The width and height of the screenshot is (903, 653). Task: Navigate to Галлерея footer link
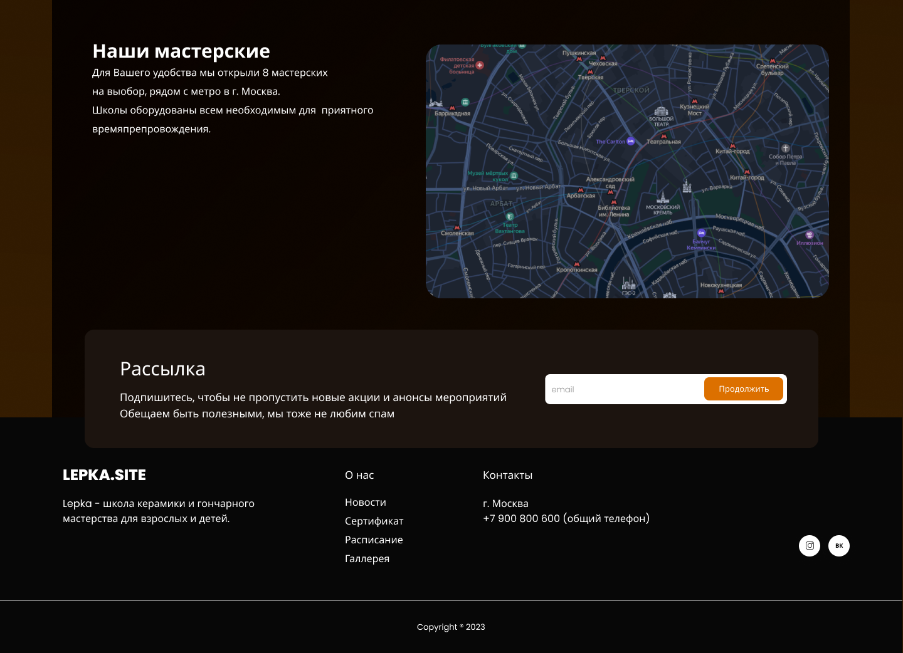pyautogui.click(x=367, y=559)
